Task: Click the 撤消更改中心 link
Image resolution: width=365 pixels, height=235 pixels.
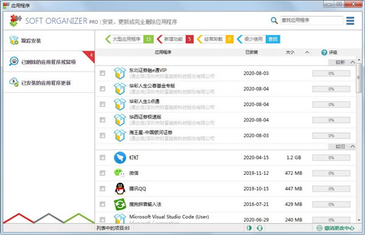Action: (x=339, y=228)
